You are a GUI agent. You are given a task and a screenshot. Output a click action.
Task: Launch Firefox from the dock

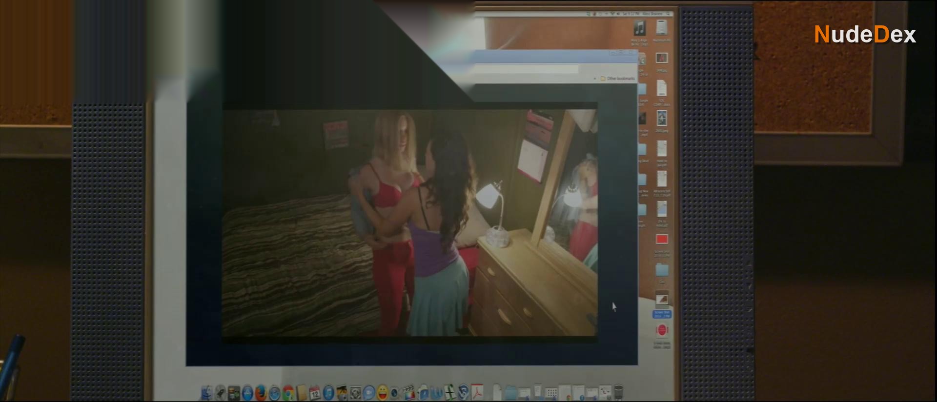[x=261, y=393]
